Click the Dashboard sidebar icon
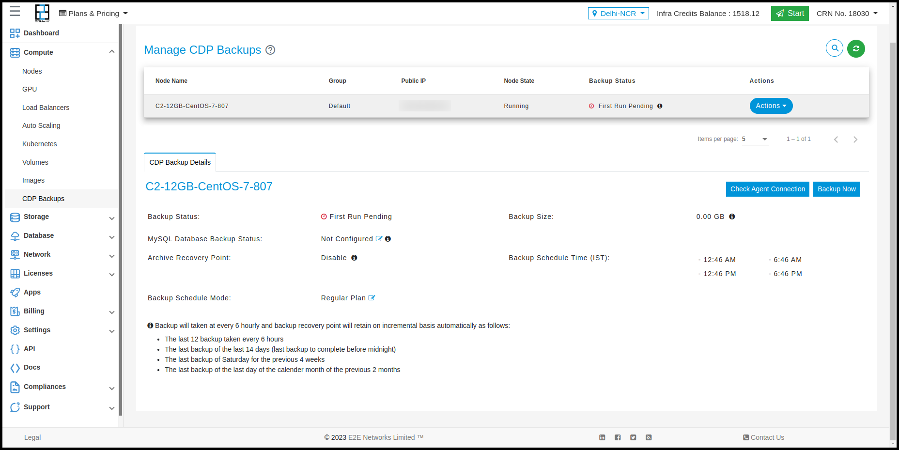Viewport: 899px width, 450px height. coord(15,33)
